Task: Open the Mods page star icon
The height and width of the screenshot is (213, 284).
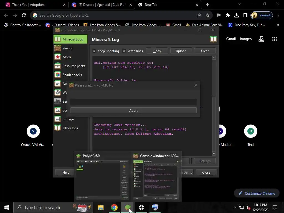Action: pyautogui.click(x=58, y=57)
